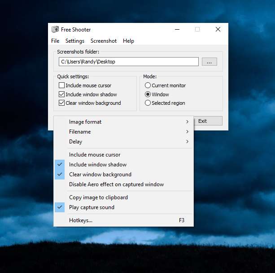Image resolution: width=275 pixels, height=273 pixels.
Task: Open the Help menu
Action: coord(128,41)
